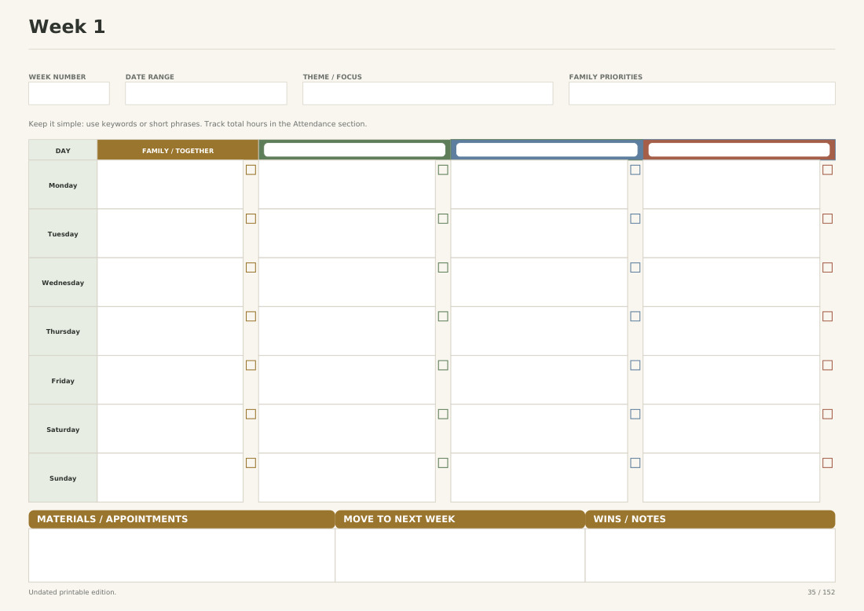
Task: Click the red column header name field
Action: tap(739, 150)
